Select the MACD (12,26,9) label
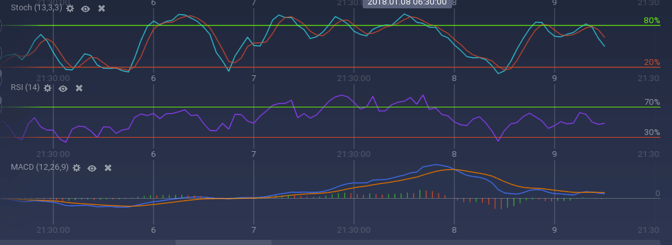 click(x=39, y=167)
